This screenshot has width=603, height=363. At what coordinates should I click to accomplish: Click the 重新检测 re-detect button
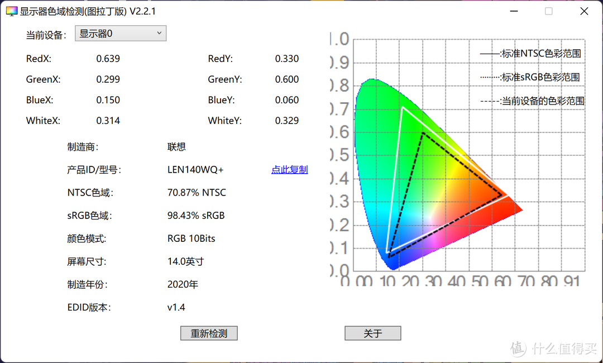pyautogui.click(x=209, y=333)
